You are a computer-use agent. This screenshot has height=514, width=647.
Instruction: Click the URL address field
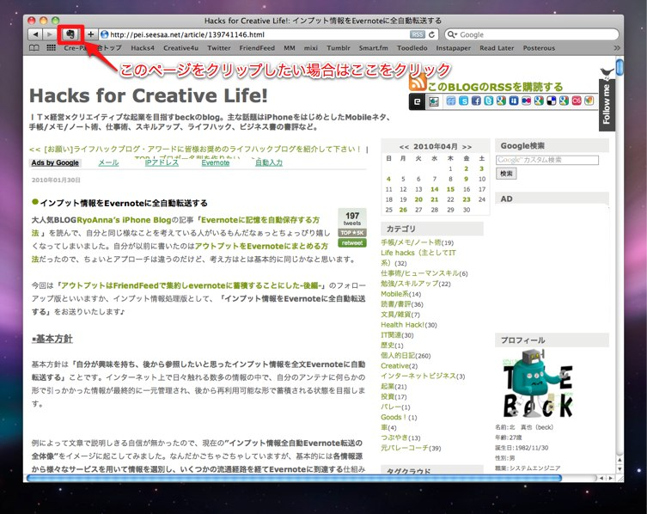268,34
